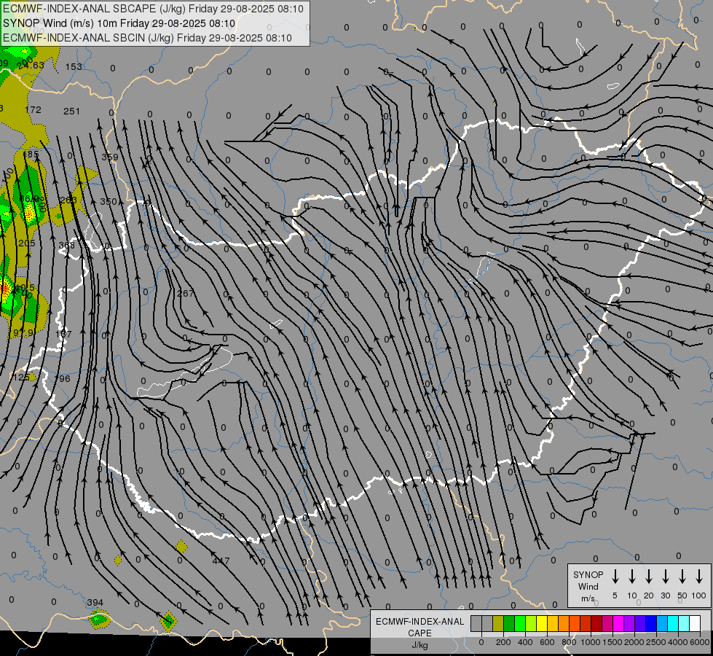
Task: Click the map value '447'
Action: pyautogui.click(x=221, y=561)
